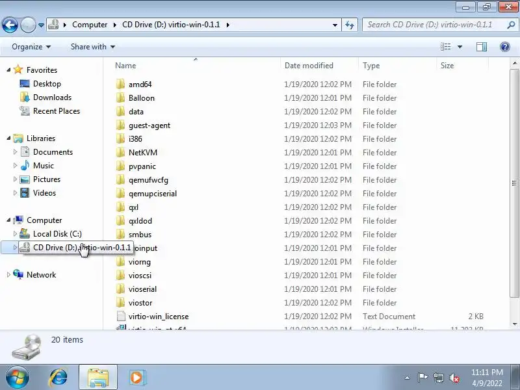Open the Windows Start button

point(18,377)
